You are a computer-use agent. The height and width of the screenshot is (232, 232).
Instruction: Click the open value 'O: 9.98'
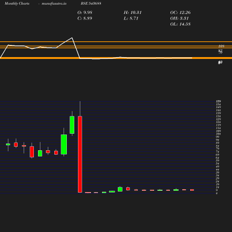pos(85,13)
